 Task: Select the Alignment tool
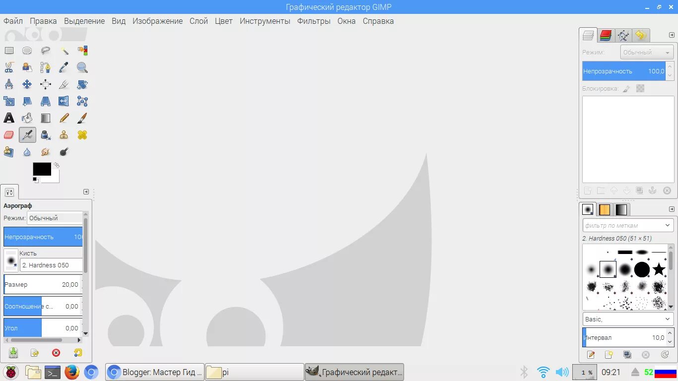[x=46, y=84]
